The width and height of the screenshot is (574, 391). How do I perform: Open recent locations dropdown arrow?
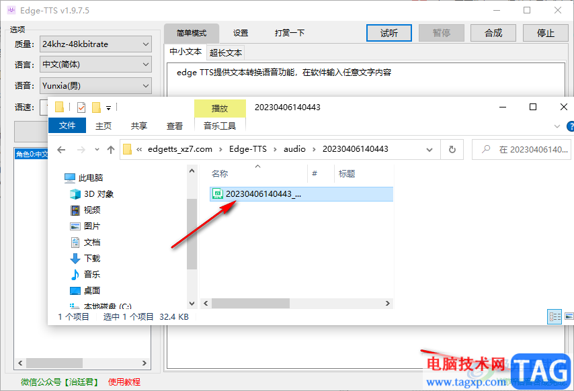pyautogui.click(x=97, y=150)
